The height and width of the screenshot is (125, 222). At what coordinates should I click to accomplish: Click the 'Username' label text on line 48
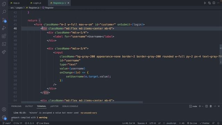pyautogui.click(x=95, y=36)
